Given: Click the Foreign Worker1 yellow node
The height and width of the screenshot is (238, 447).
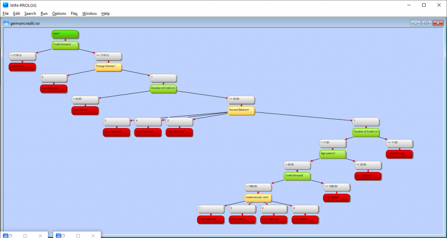Looking at the screenshot, I should [x=108, y=67].
